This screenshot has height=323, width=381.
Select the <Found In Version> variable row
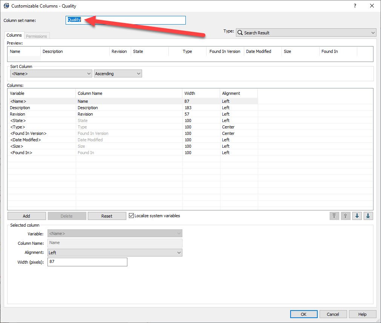(28, 133)
